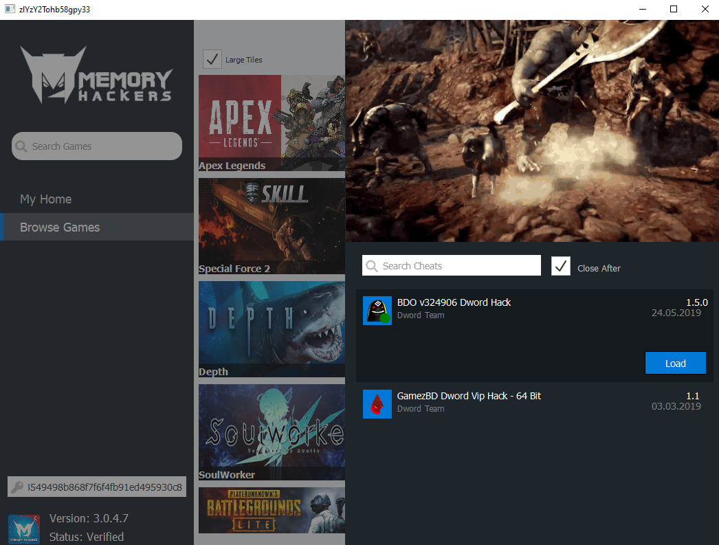The width and height of the screenshot is (719, 545).
Task: Click the Large Tiles label
Action: pyautogui.click(x=243, y=60)
